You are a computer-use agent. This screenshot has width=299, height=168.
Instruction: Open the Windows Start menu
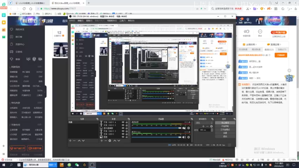pyautogui.click(x=4, y=165)
